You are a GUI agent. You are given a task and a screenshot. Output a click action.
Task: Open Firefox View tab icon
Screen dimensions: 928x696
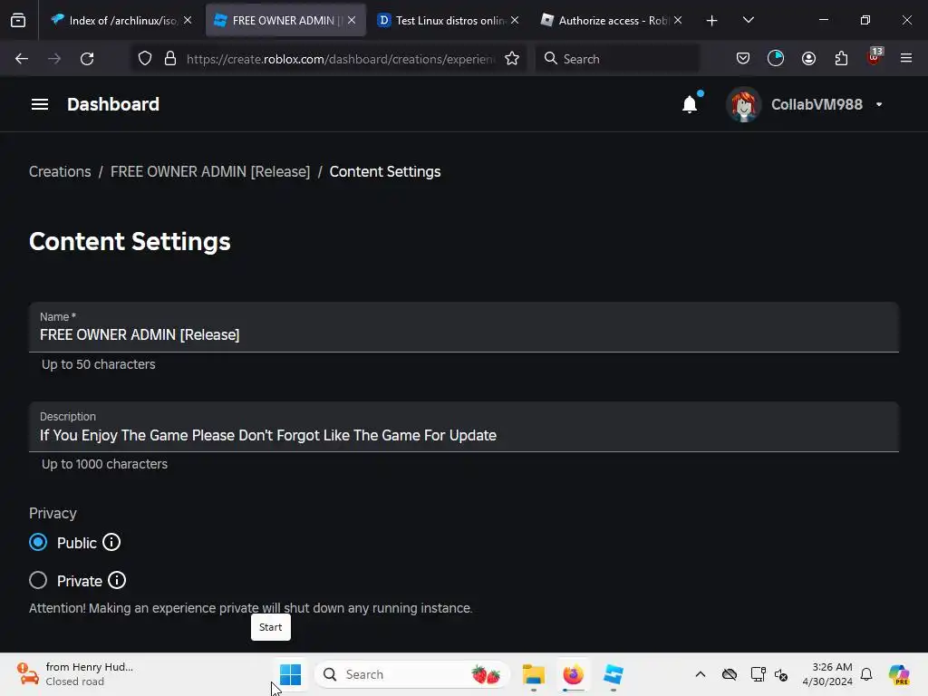[18, 20]
